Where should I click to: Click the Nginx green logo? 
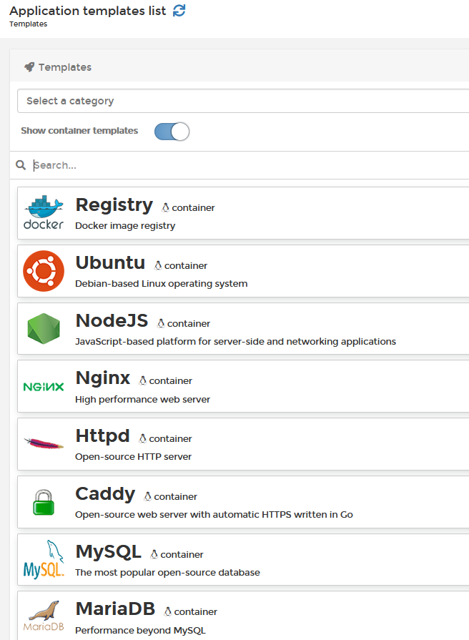click(44, 387)
